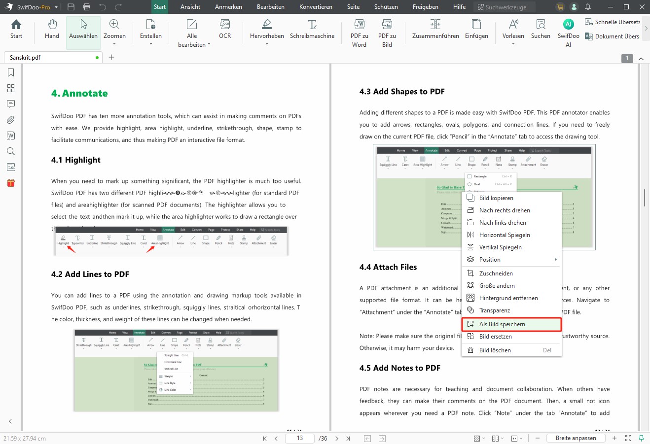Open the SwifDoo-Pro application menu arrow
Screen dimensions: 650x444
coord(56,7)
